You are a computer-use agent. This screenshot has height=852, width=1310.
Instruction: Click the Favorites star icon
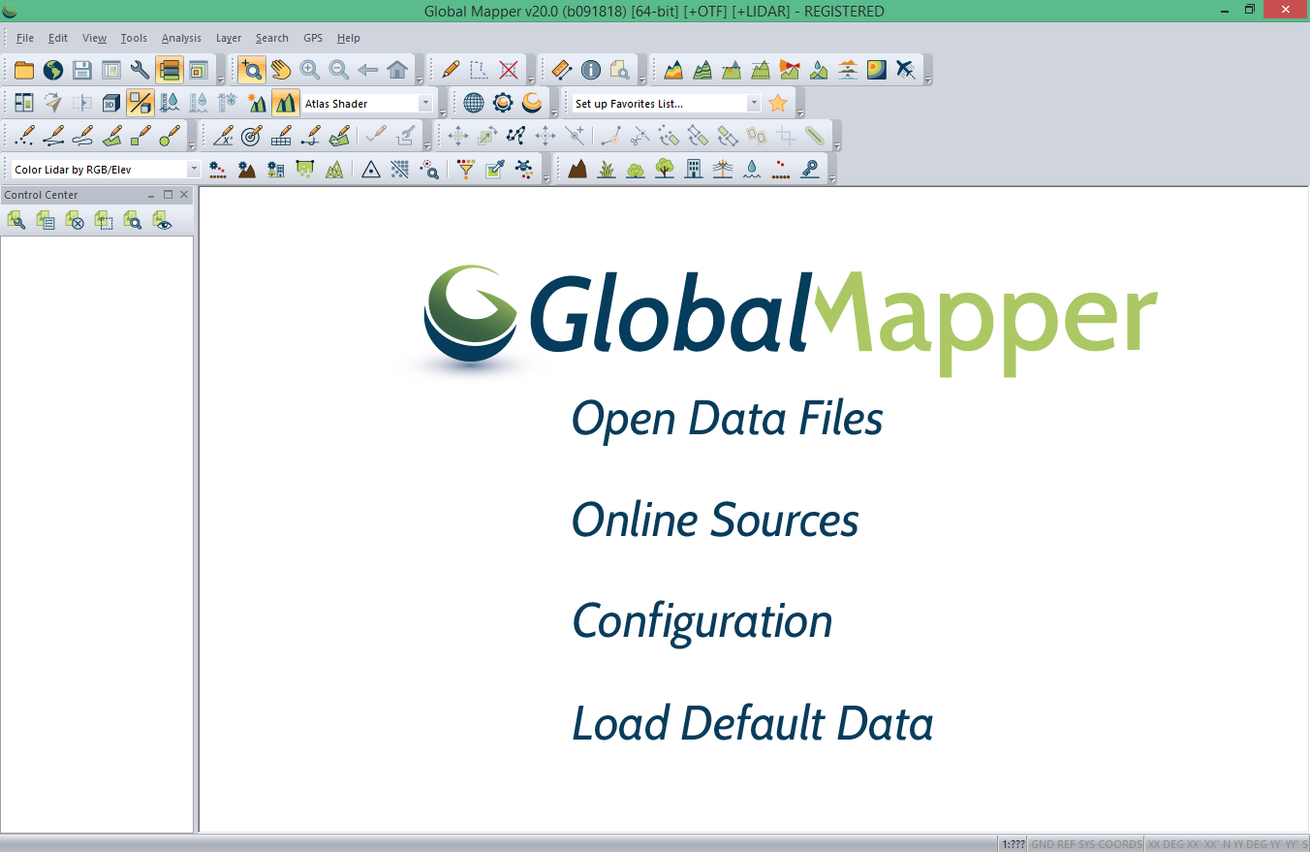click(777, 102)
